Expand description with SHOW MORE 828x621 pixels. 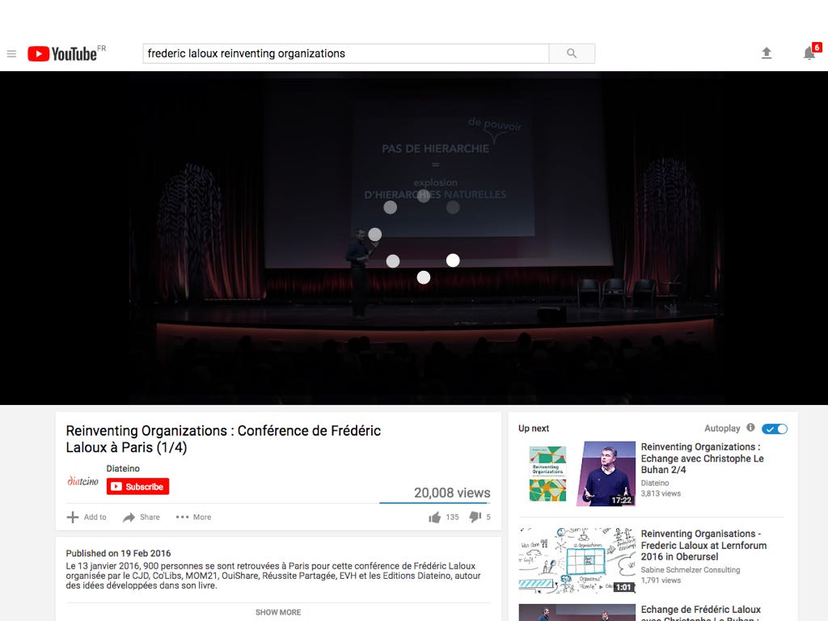[x=278, y=612]
